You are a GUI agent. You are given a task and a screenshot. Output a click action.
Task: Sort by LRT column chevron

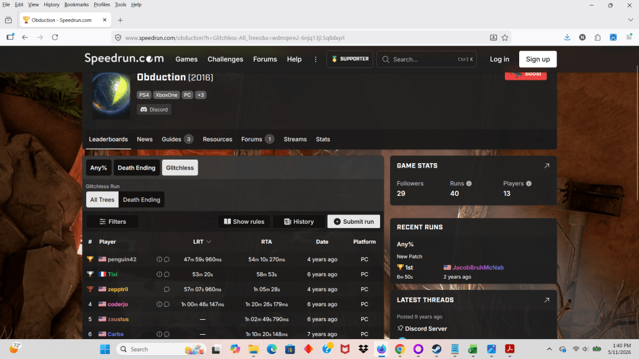tap(208, 242)
